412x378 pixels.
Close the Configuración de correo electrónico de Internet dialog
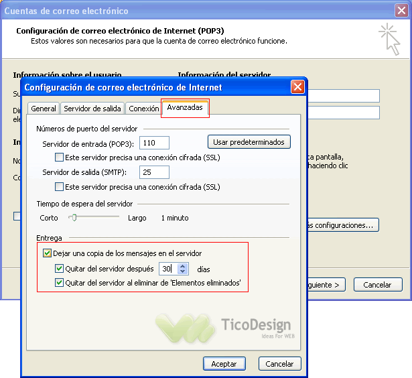coord(297,87)
